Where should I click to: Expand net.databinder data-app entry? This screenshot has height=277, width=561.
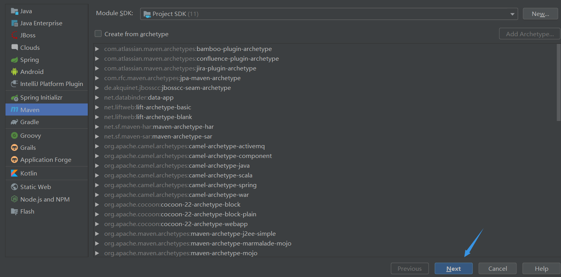pyautogui.click(x=97, y=98)
